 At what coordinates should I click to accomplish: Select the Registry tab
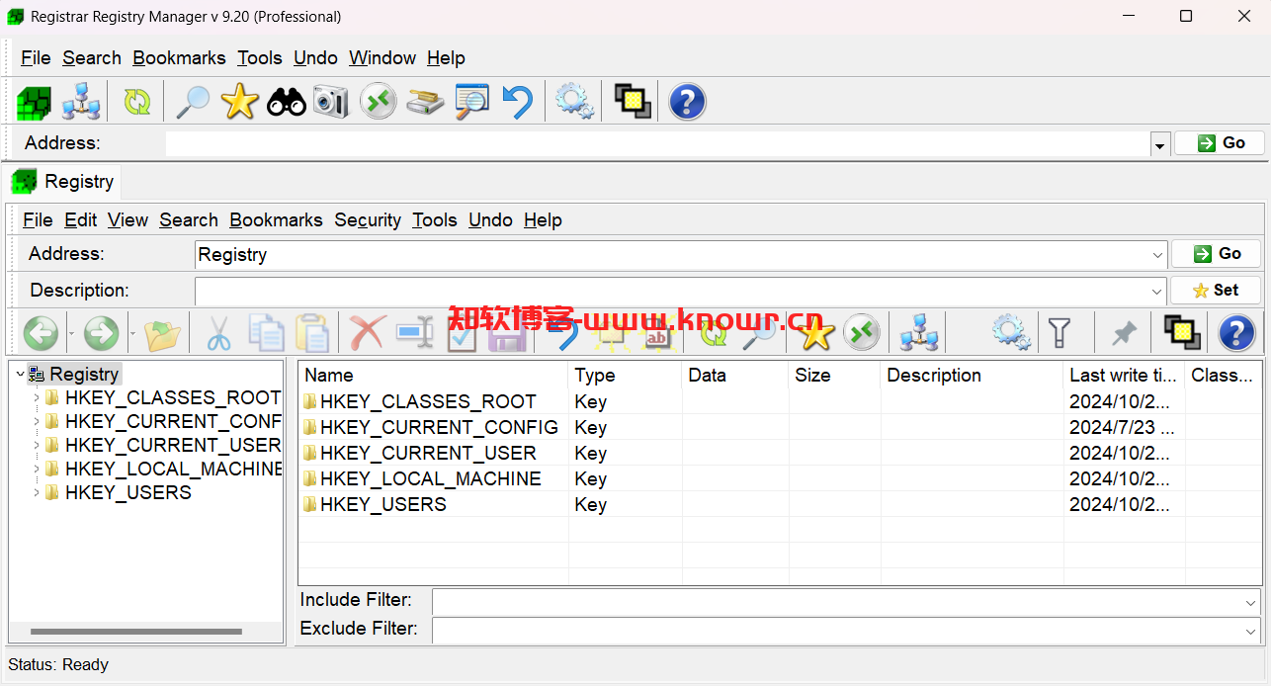tap(63, 182)
